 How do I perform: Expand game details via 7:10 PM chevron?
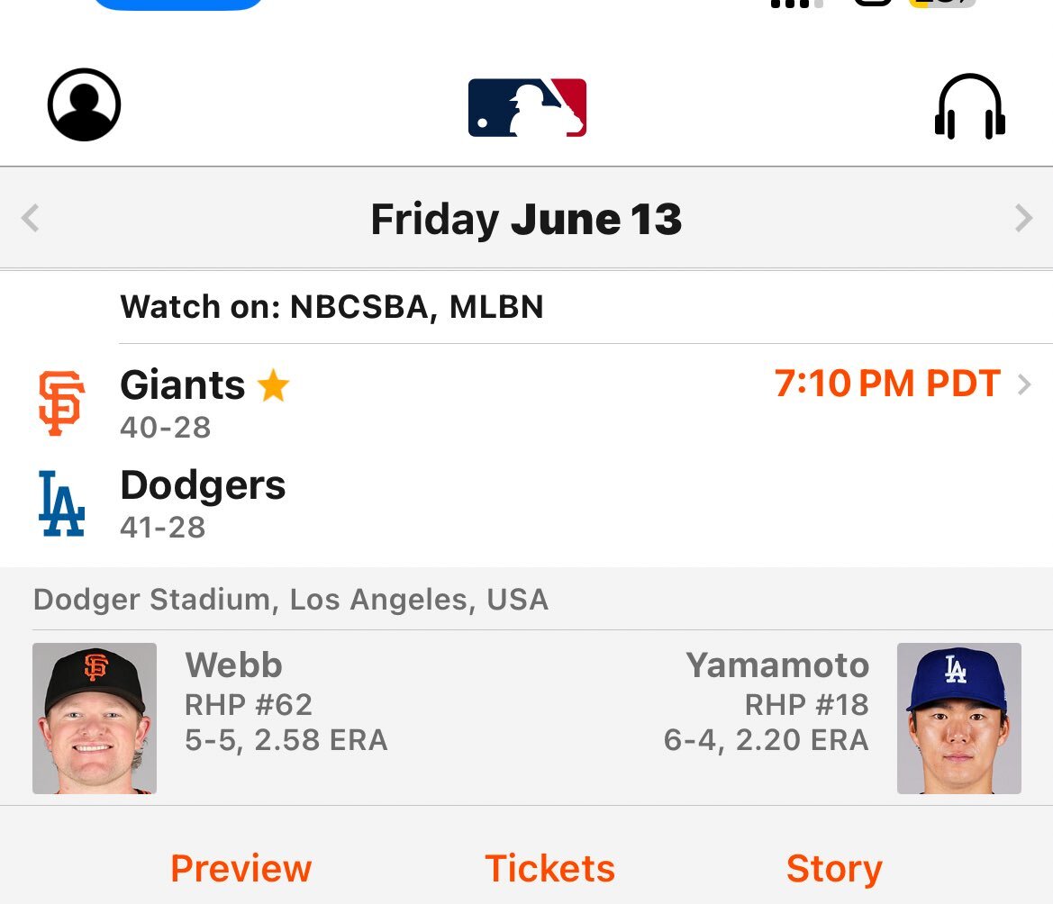tap(1024, 384)
